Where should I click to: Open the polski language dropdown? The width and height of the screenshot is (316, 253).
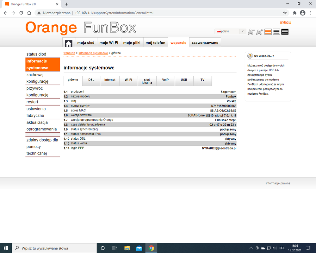pos(230,31)
